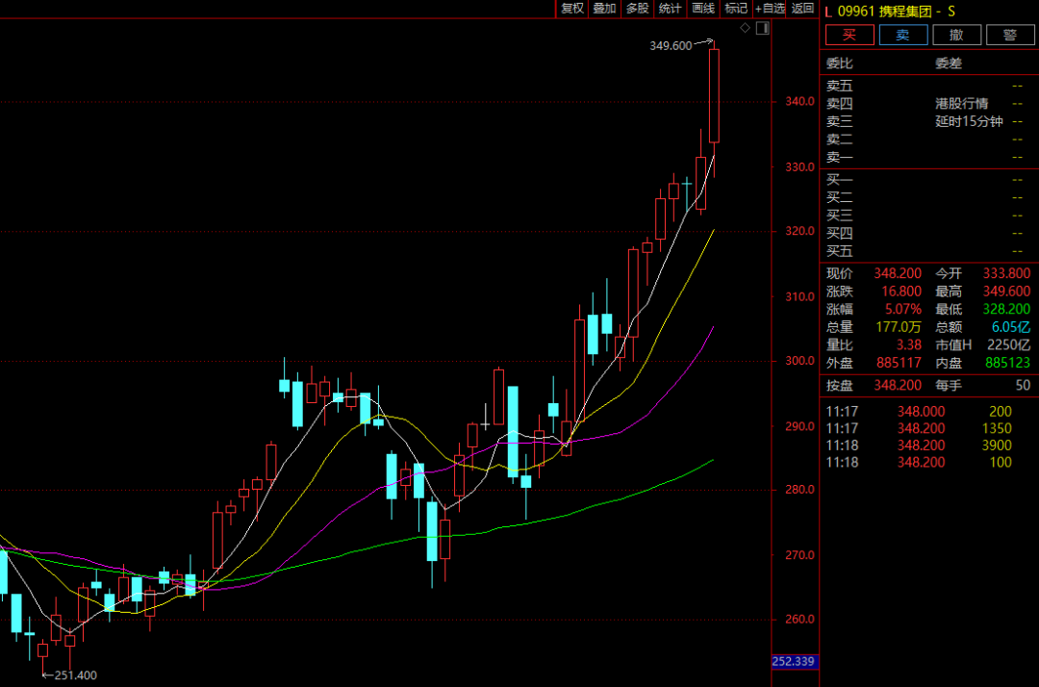Image resolution: width=1039 pixels, height=687 pixels.
Task: Click the 涨幅 value 5.07%
Action: [903, 310]
